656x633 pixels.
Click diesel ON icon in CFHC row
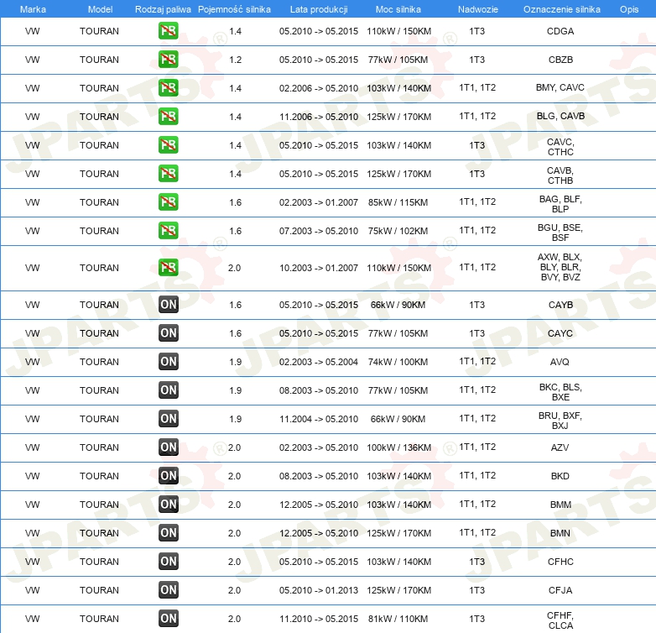[x=169, y=561]
